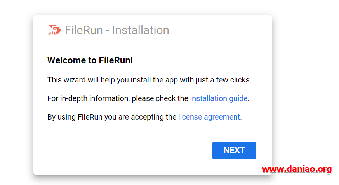Open the license agreement link
Viewport: 339px width, 185px height.
click(209, 117)
